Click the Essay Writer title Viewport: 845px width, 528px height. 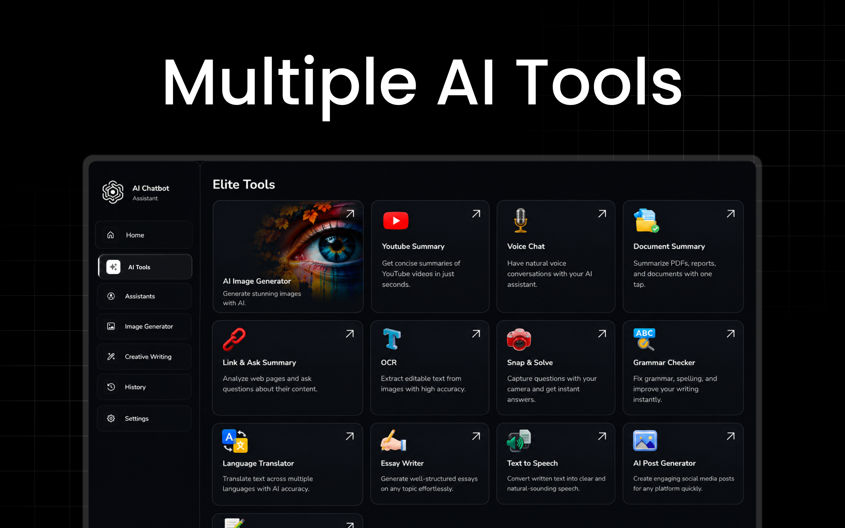[x=402, y=463]
